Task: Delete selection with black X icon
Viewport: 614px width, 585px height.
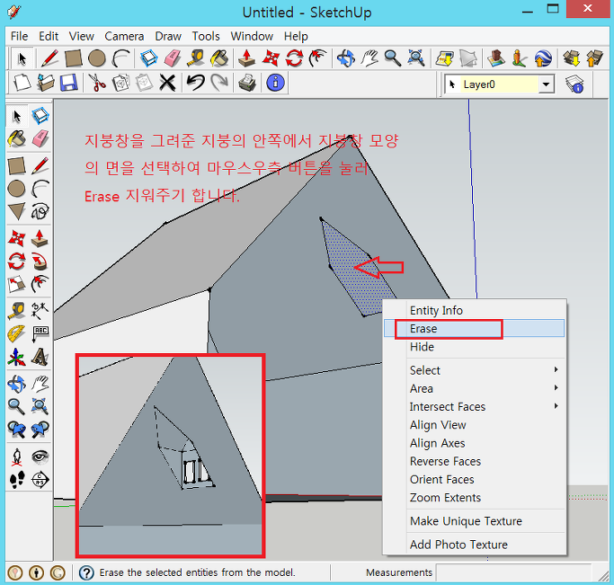Action: (x=167, y=83)
